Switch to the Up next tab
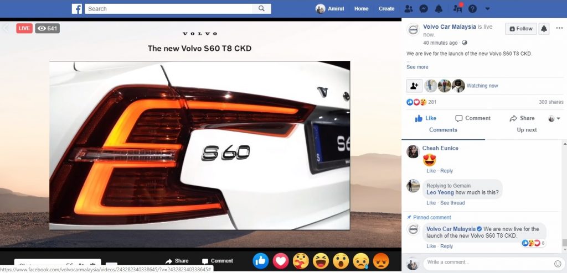 click(x=527, y=130)
